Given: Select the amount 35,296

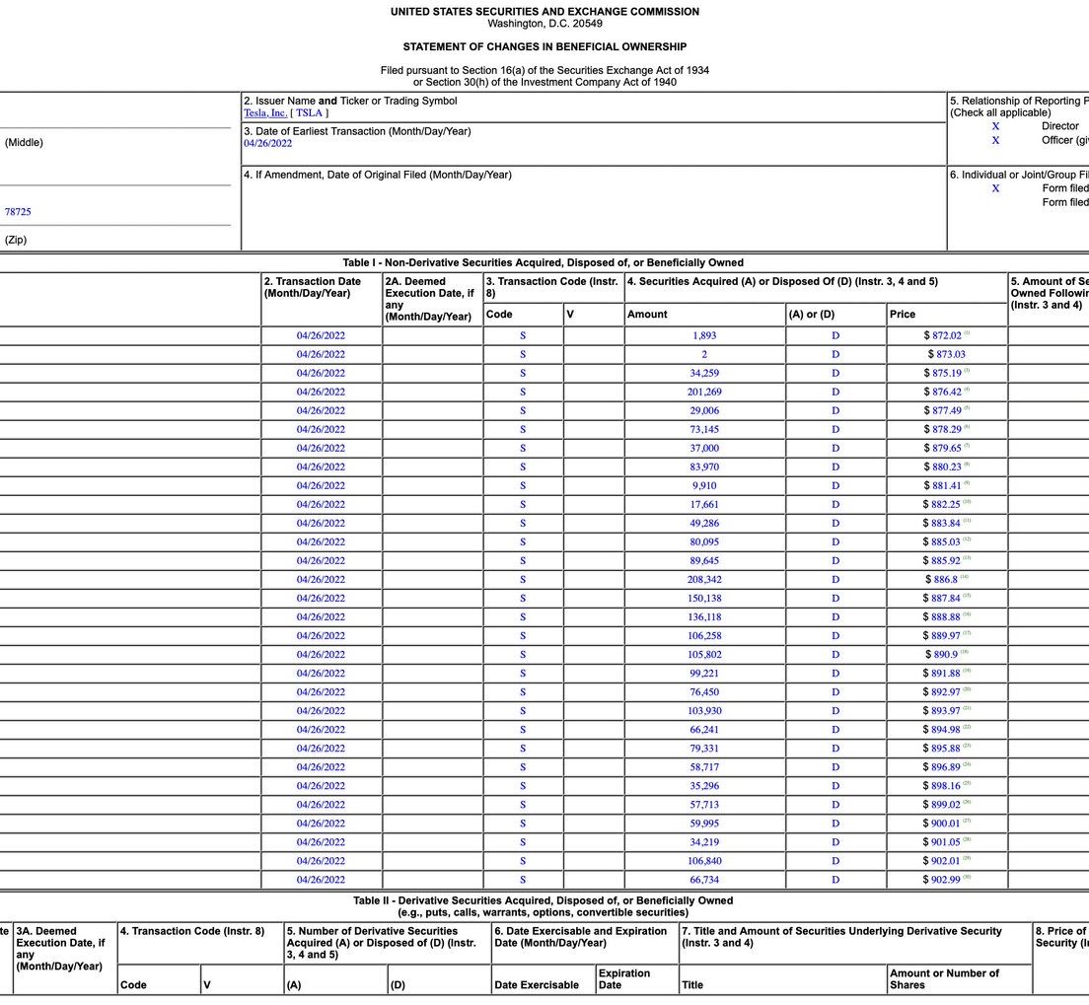Looking at the screenshot, I should tap(704, 785).
